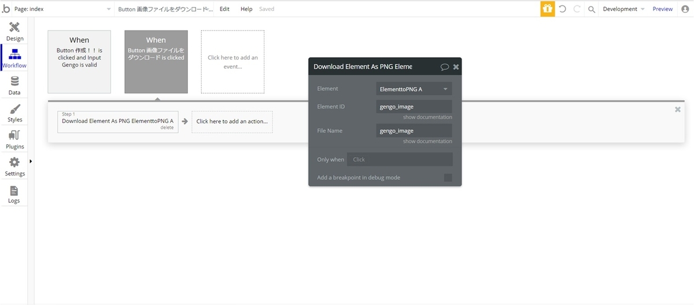
Task: Expand the Element dropdown ElementtoPNG A
Action: (x=414, y=89)
